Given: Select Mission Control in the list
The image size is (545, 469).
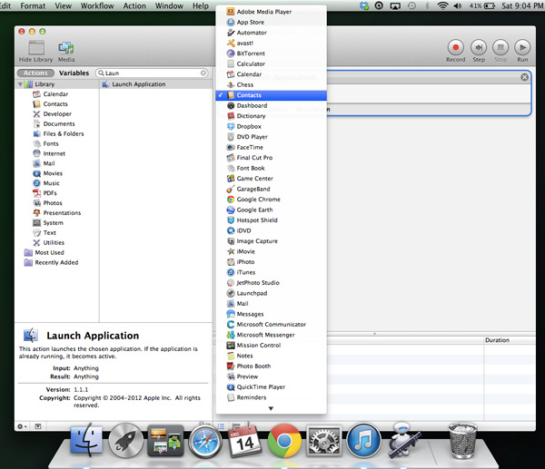Looking at the screenshot, I should pyautogui.click(x=271, y=345).
